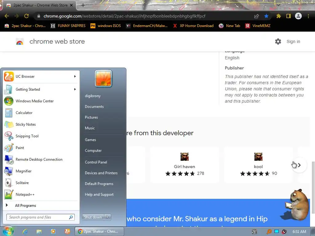Open Web Store settings gear
The image size is (315, 236).
278,41
